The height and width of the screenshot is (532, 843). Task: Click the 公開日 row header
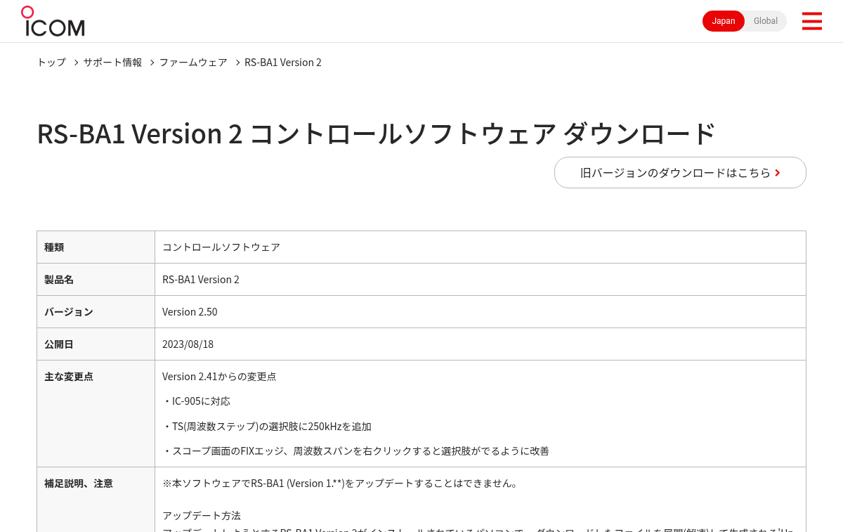96,344
